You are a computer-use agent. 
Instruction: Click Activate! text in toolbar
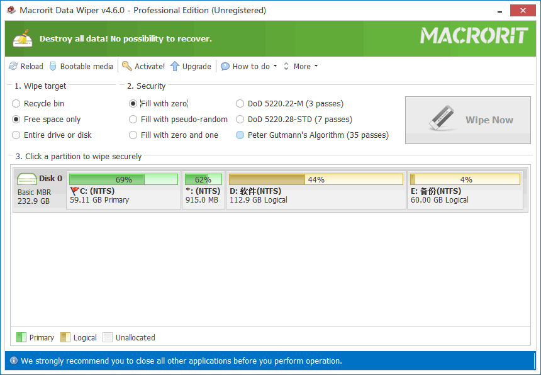click(150, 66)
